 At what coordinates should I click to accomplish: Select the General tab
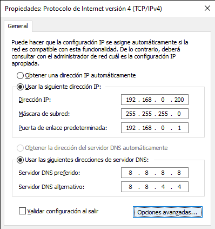click(x=18, y=26)
